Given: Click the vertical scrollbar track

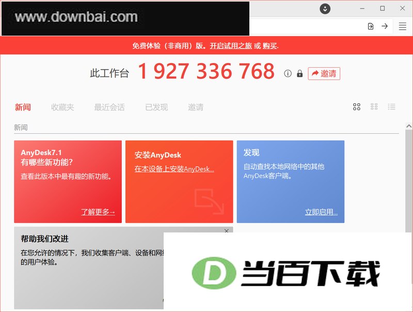Looking at the screenshot, I should point(409,181).
